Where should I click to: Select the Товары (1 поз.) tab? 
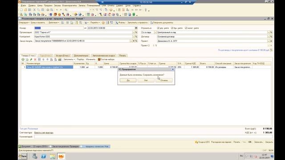pyautogui.click(x=28, y=56)
